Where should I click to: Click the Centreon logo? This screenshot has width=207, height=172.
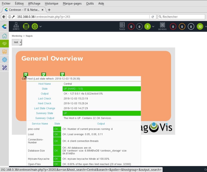(x=4, y=26)
